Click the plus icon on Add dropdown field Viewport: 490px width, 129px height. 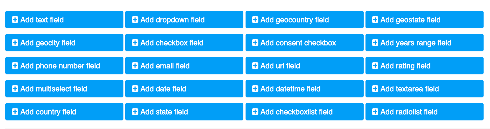[135, 20]
